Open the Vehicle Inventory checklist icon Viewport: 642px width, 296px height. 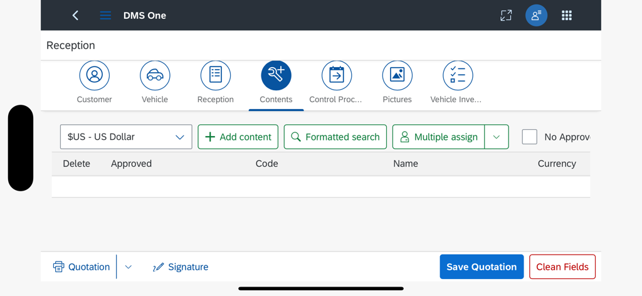(458, 75)
